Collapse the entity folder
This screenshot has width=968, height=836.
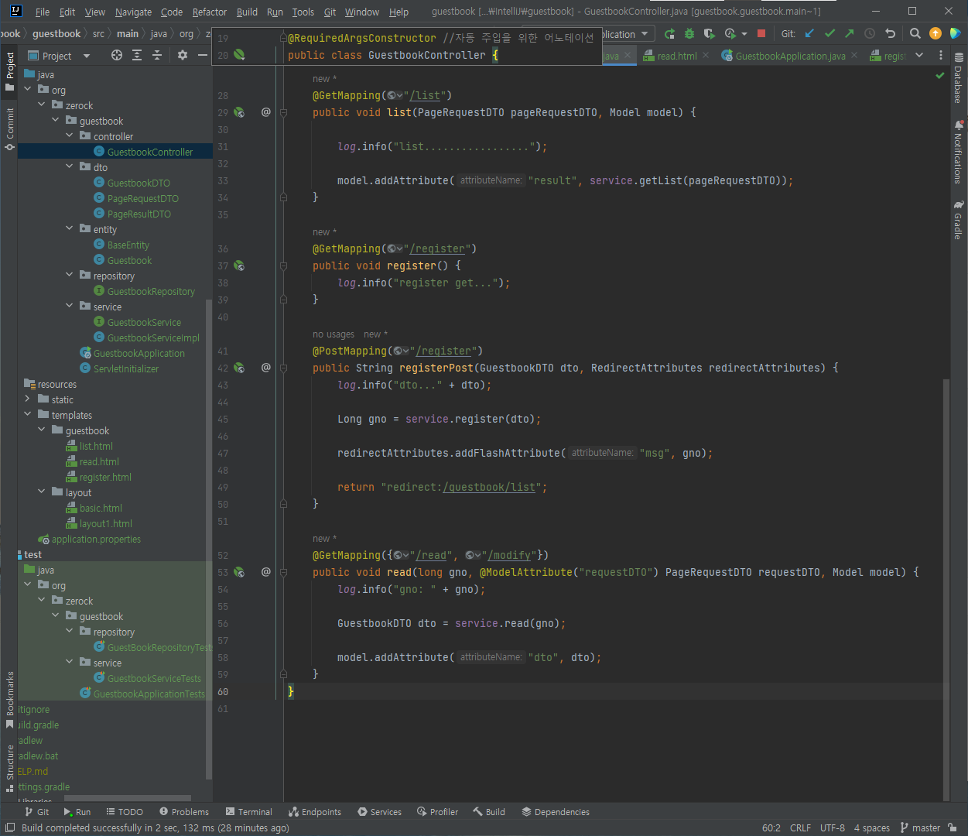[x=70, y=228]
